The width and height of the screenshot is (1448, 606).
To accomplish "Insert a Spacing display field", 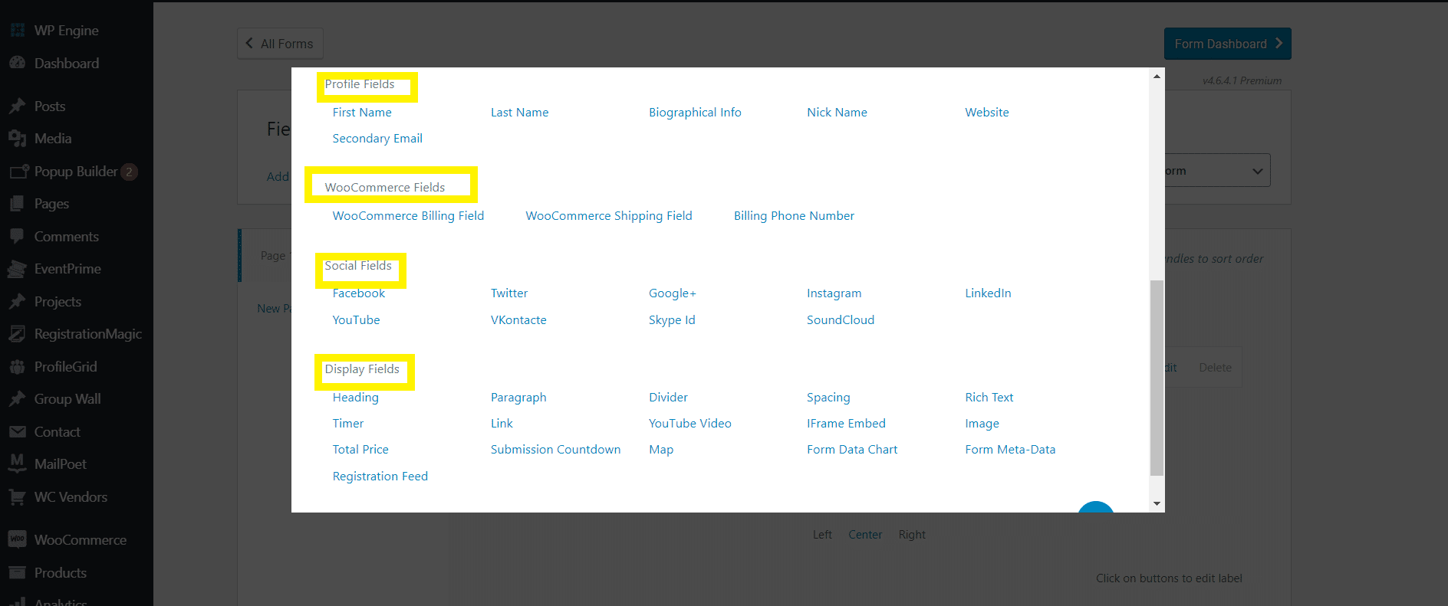I will point(828,397).
